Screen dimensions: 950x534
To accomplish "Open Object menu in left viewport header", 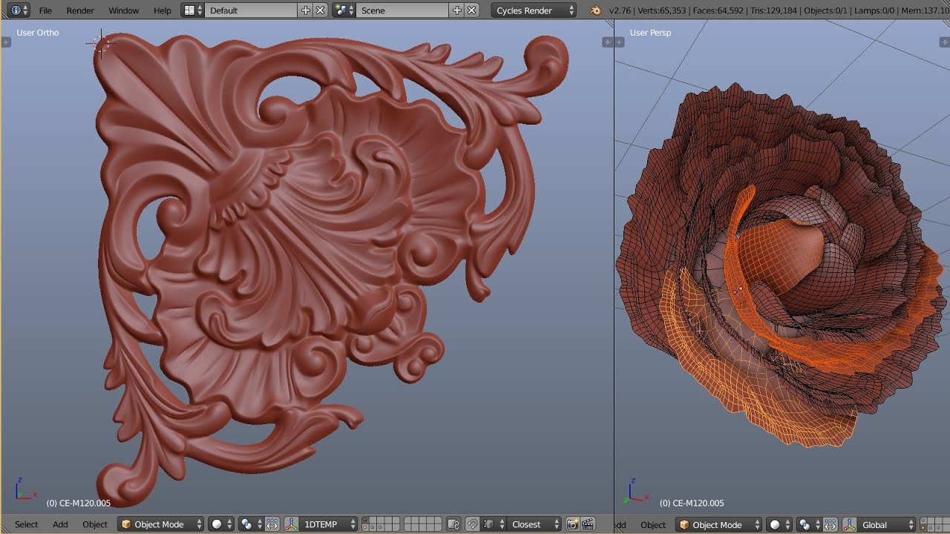I will pos(95,524).
